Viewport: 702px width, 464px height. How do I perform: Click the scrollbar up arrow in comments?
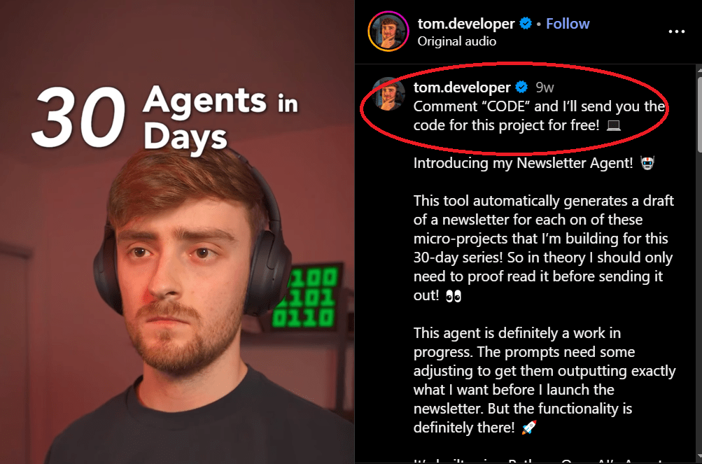click(x=699, y=69)
